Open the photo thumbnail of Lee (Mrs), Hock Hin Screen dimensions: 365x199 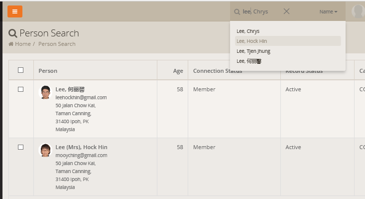click(x=45, y=150)
